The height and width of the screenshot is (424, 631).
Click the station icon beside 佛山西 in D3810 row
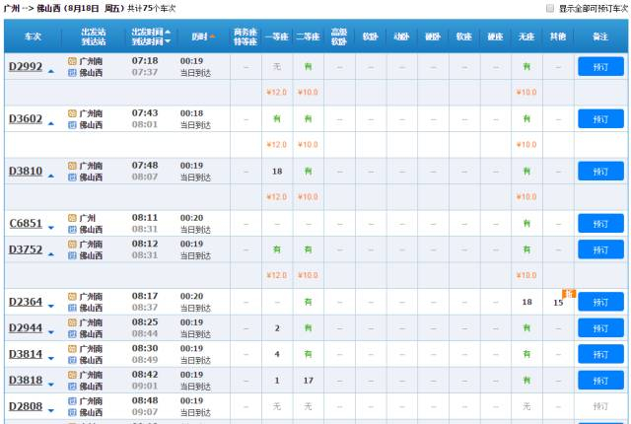pos(72,177)
